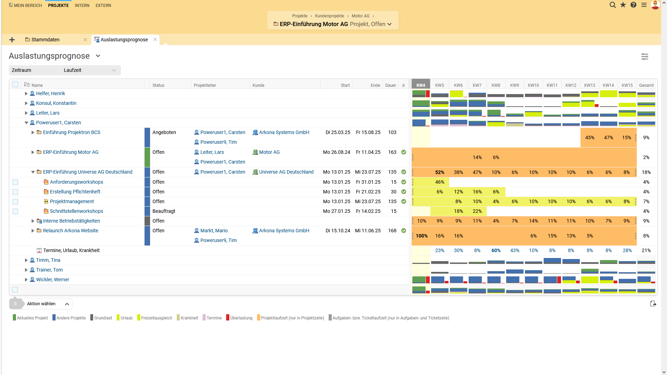Click the green Aktuelles Projekt legend swatch
Viewport: 667px width, 375px height.
(14, 317)
